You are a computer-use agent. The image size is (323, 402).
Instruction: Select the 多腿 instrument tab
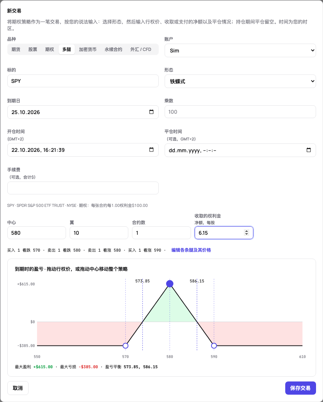click(67, 49)
